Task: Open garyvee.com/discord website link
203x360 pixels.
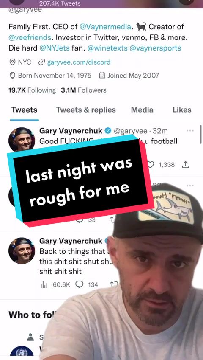Action: tap(79, 62)
